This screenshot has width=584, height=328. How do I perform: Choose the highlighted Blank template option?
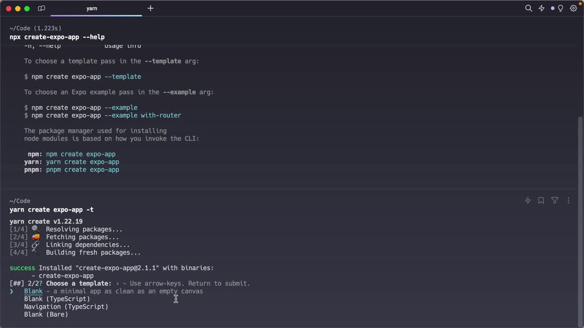coord(33,291)
